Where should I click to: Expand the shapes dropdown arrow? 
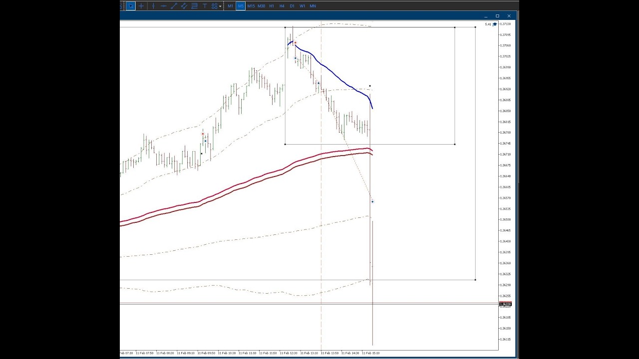coord(220,6)
